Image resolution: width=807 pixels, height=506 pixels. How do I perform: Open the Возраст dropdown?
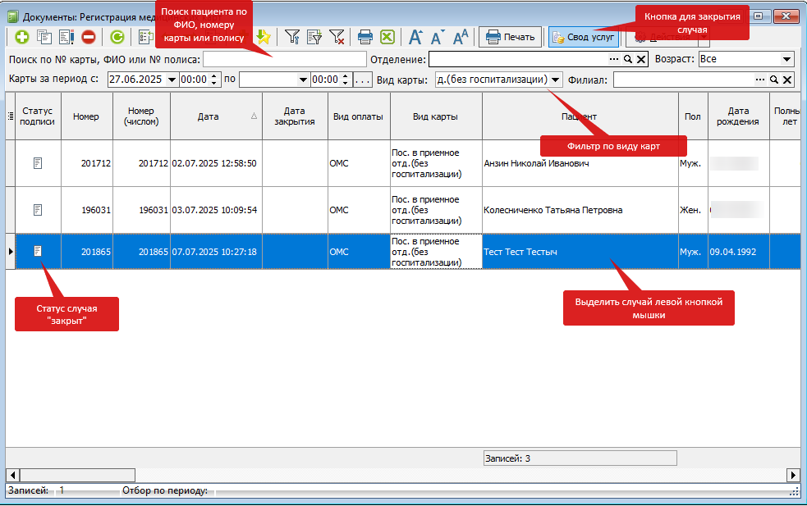tap(786, 59)
